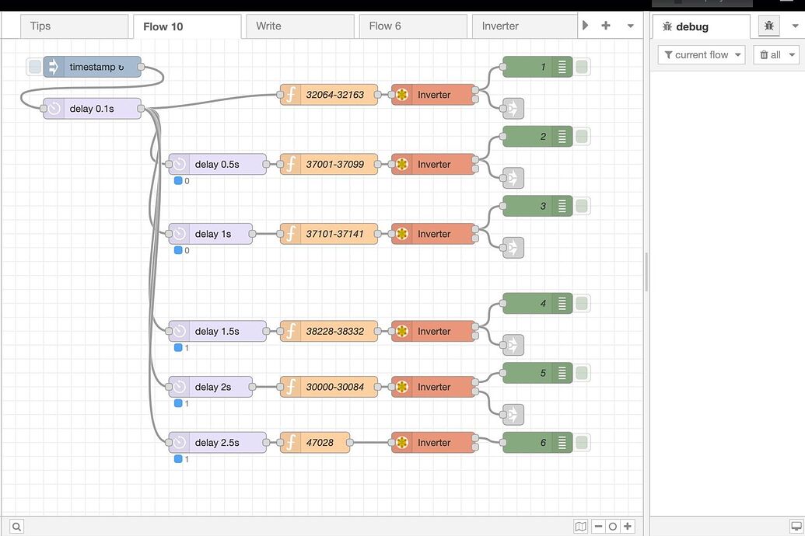Click status text under delay 2.5s
805x536 pixels.
(187, 459)
